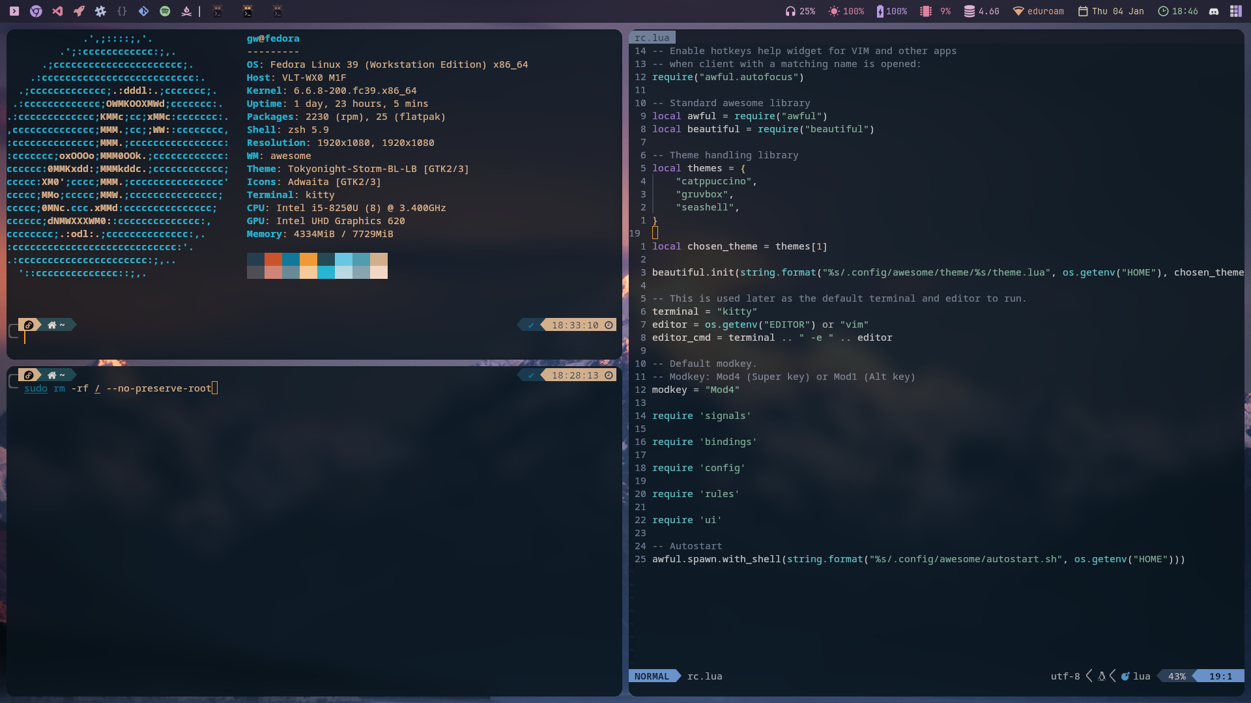Open the rocket launcher tag
This screenshot has height=703, width=1251.
point(79,11)
